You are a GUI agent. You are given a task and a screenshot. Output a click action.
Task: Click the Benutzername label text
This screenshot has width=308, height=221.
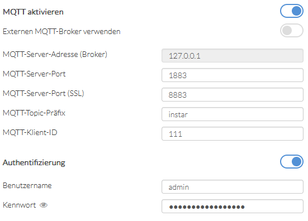[x=27, y=185]
